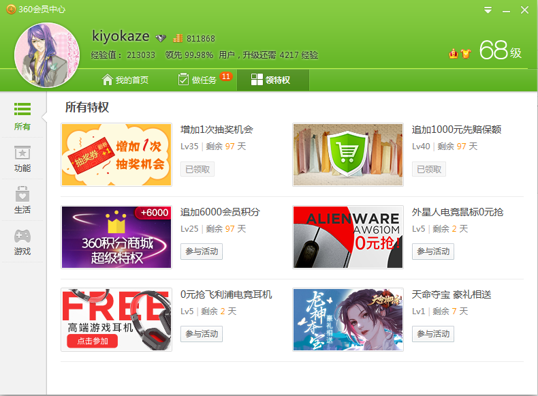Viewport: 538px width, 396px height.
Task: Click the 360积分商城 超级特权 banner
Action: pyautogui.click(x=116, y=237)
